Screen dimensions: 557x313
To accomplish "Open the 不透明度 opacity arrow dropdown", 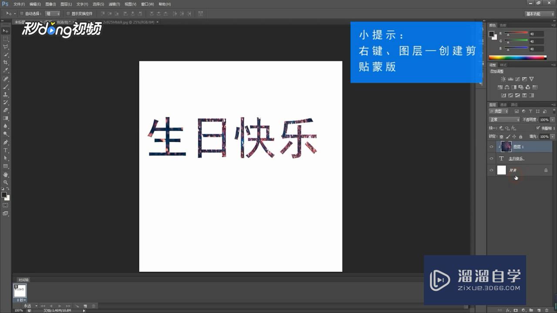I will 553,120.
